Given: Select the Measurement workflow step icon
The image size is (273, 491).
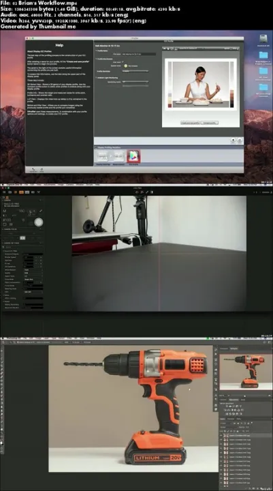Looking at the screenshot, I should click(x=119, y=156).
